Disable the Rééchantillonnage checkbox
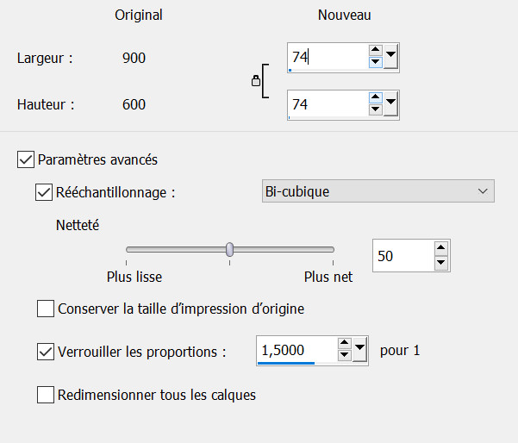This screenshot has width=518, height=443. pos(44,192)
